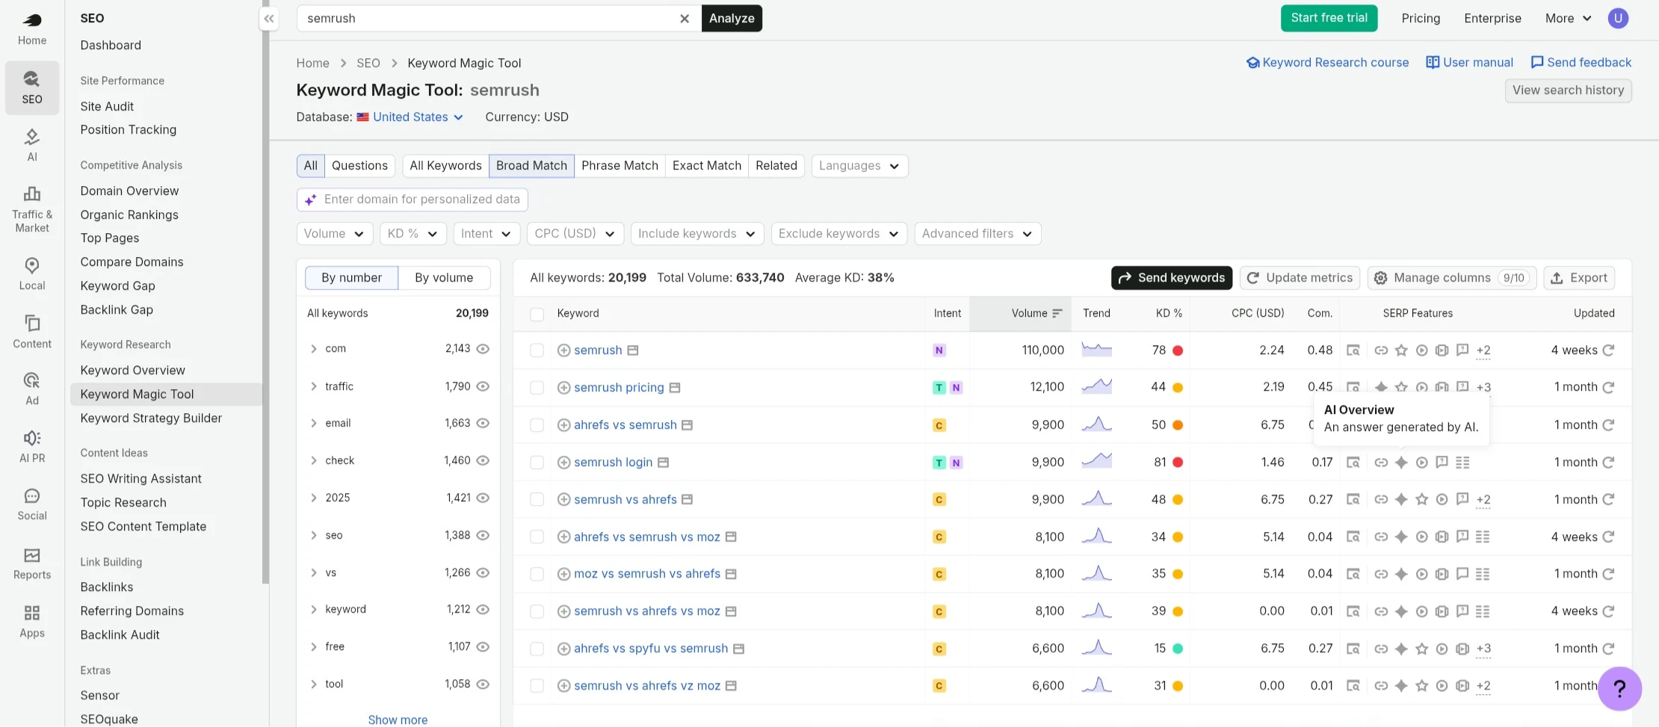Click the SERP view icon in semrush row
The width and height of the screenshot is (1659, 727).
(x=1353, y=350)
